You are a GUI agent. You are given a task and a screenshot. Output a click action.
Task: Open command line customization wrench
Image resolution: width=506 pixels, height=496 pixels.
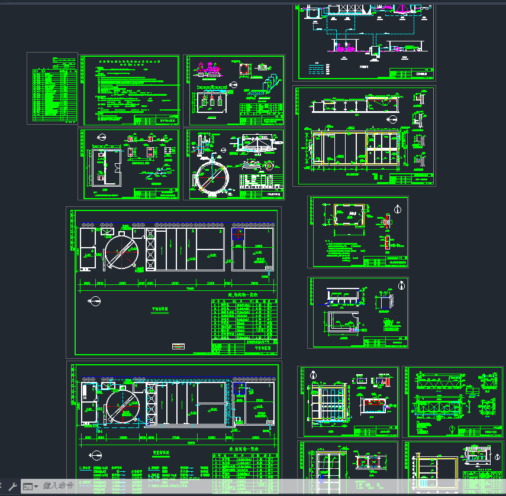[12, 487]
